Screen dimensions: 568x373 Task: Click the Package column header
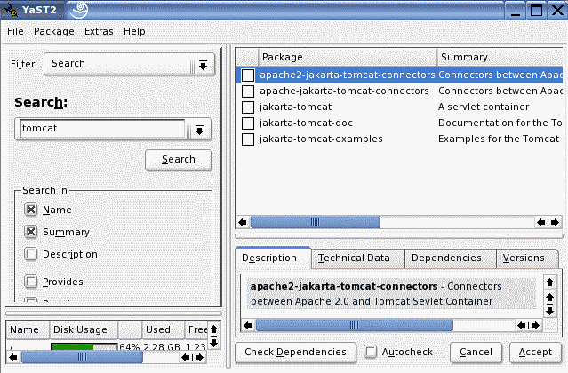(x=348, y=57)
